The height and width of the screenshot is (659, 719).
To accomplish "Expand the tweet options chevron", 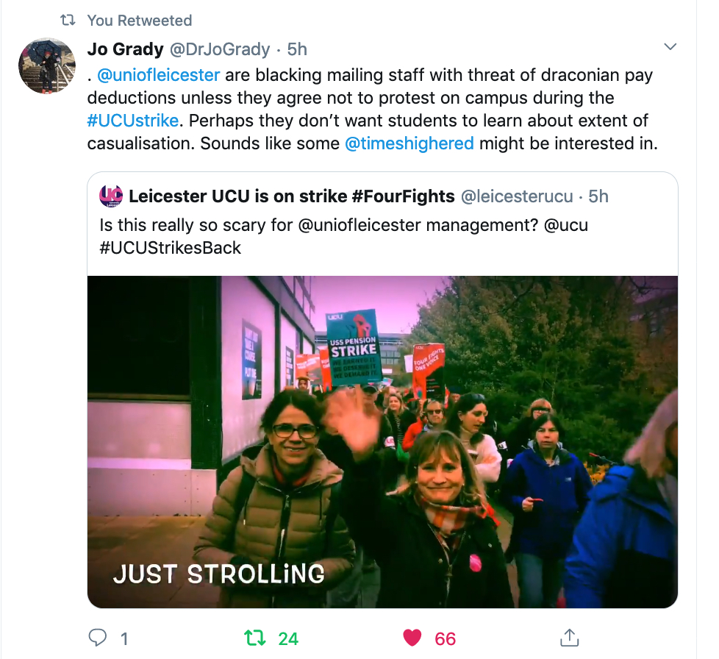I will click(670, 47).
